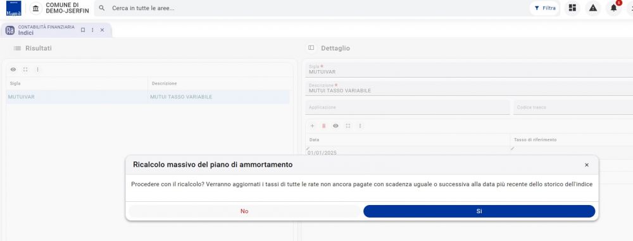Open the Filtra filter button
The width and height of the screenshot is (633, 241).
[x=545, y=8]
